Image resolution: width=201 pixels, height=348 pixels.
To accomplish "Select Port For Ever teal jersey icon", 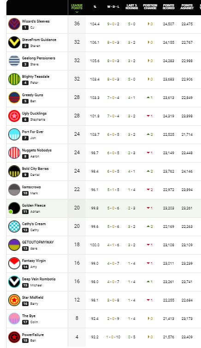I will pyautogui.click(x=14, y=134).
